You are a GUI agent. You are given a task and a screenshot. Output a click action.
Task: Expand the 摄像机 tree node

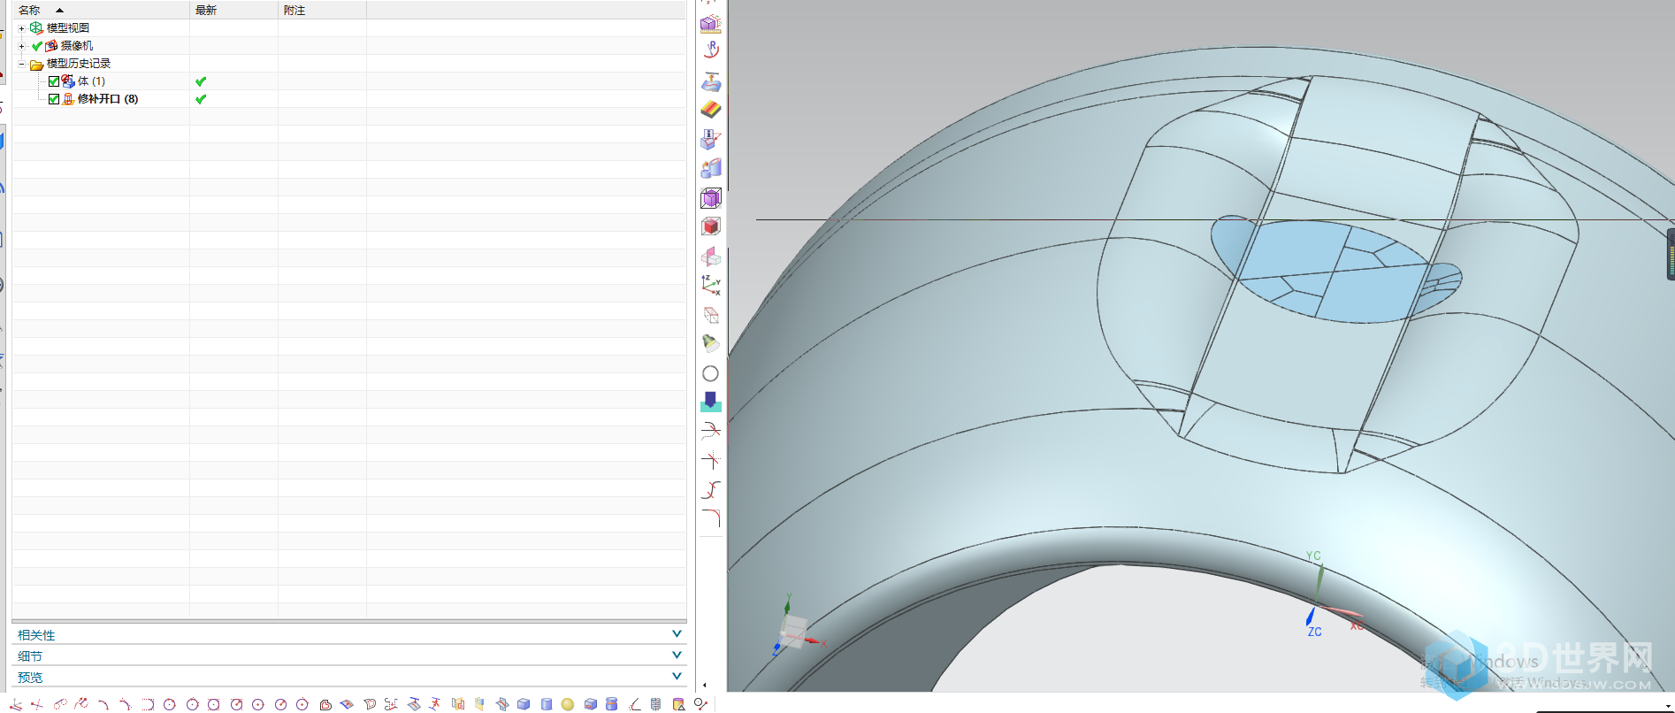click(x=22, y=46)
